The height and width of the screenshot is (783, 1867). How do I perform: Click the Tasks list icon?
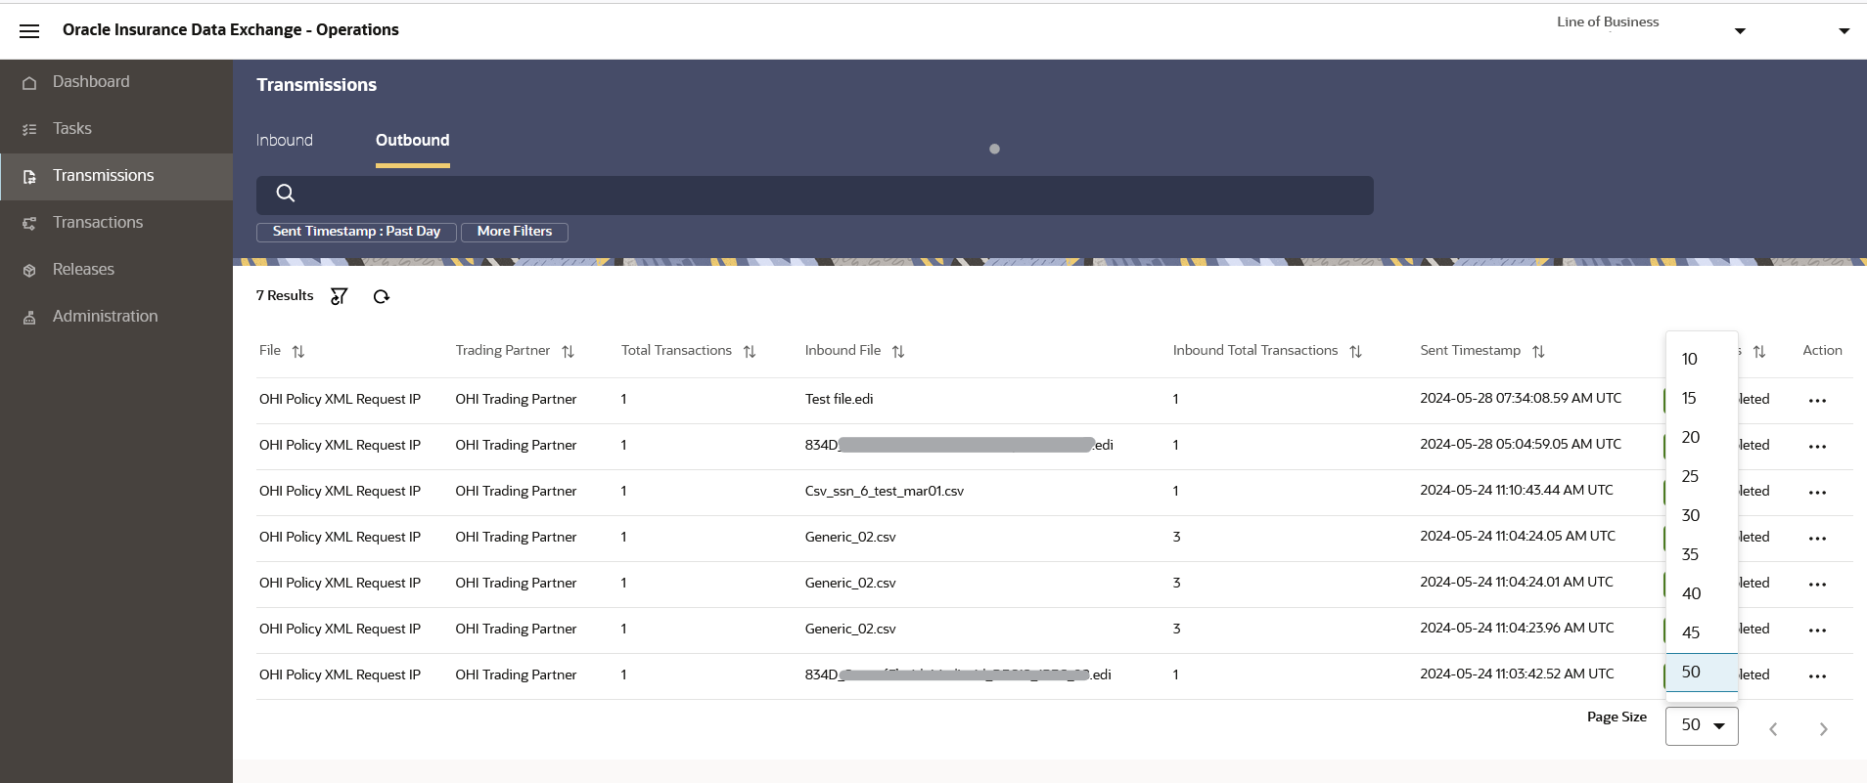(29, 130)
